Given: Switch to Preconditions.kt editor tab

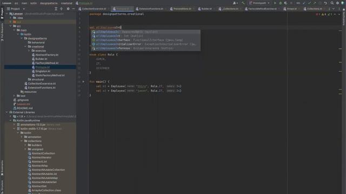Looking at the screenshot, I should click(x=182, y=9).
